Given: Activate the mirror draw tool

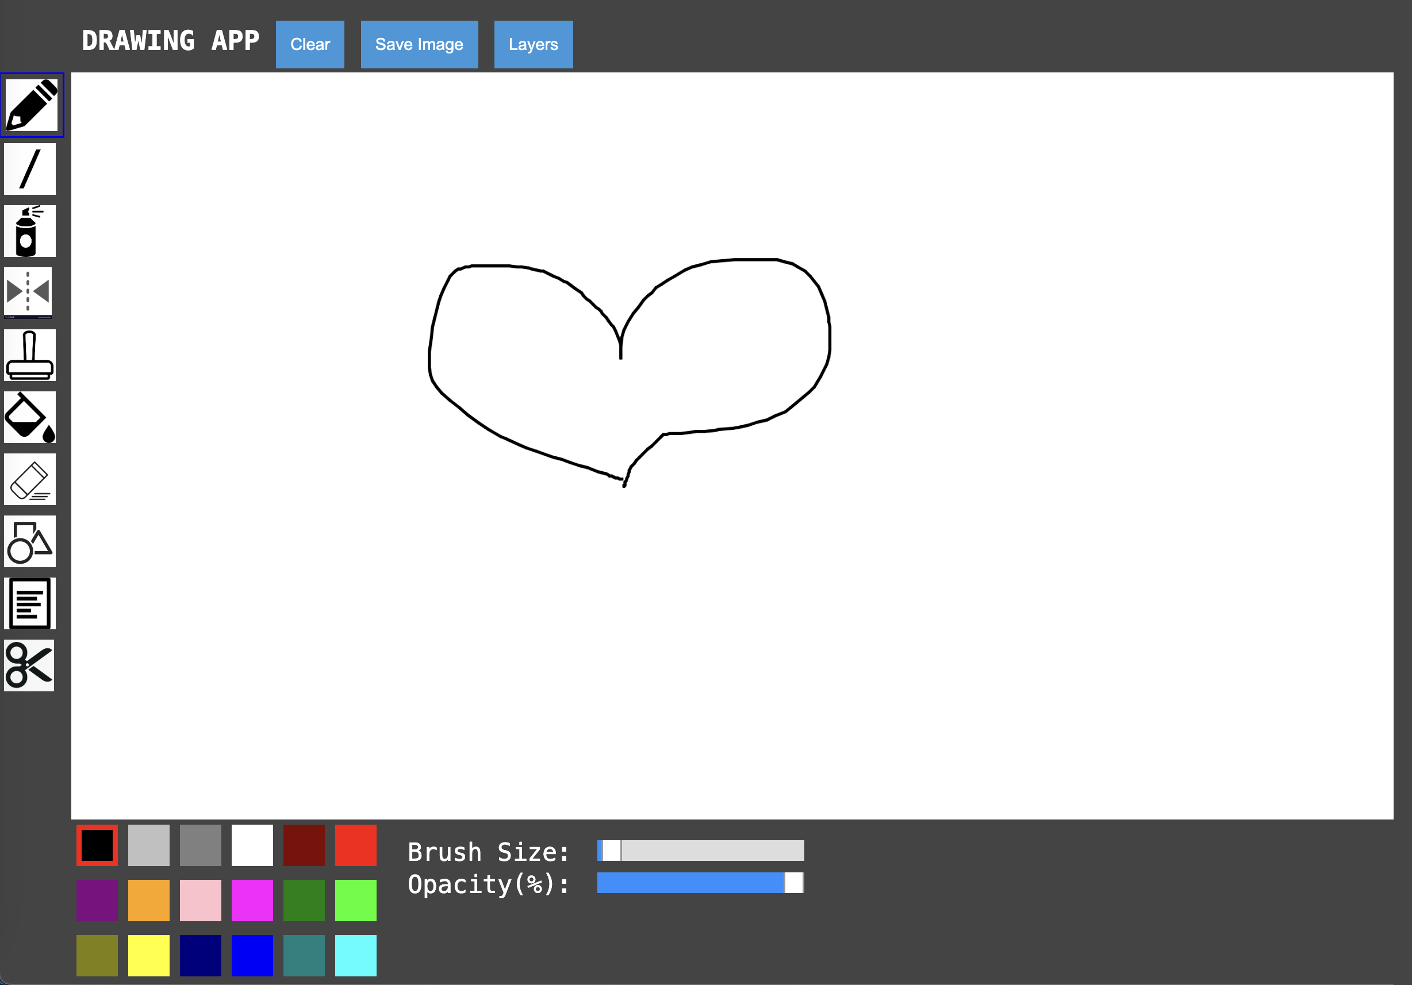Looking at the screenshot, I should pyautogui.click(x=28, y=291).
